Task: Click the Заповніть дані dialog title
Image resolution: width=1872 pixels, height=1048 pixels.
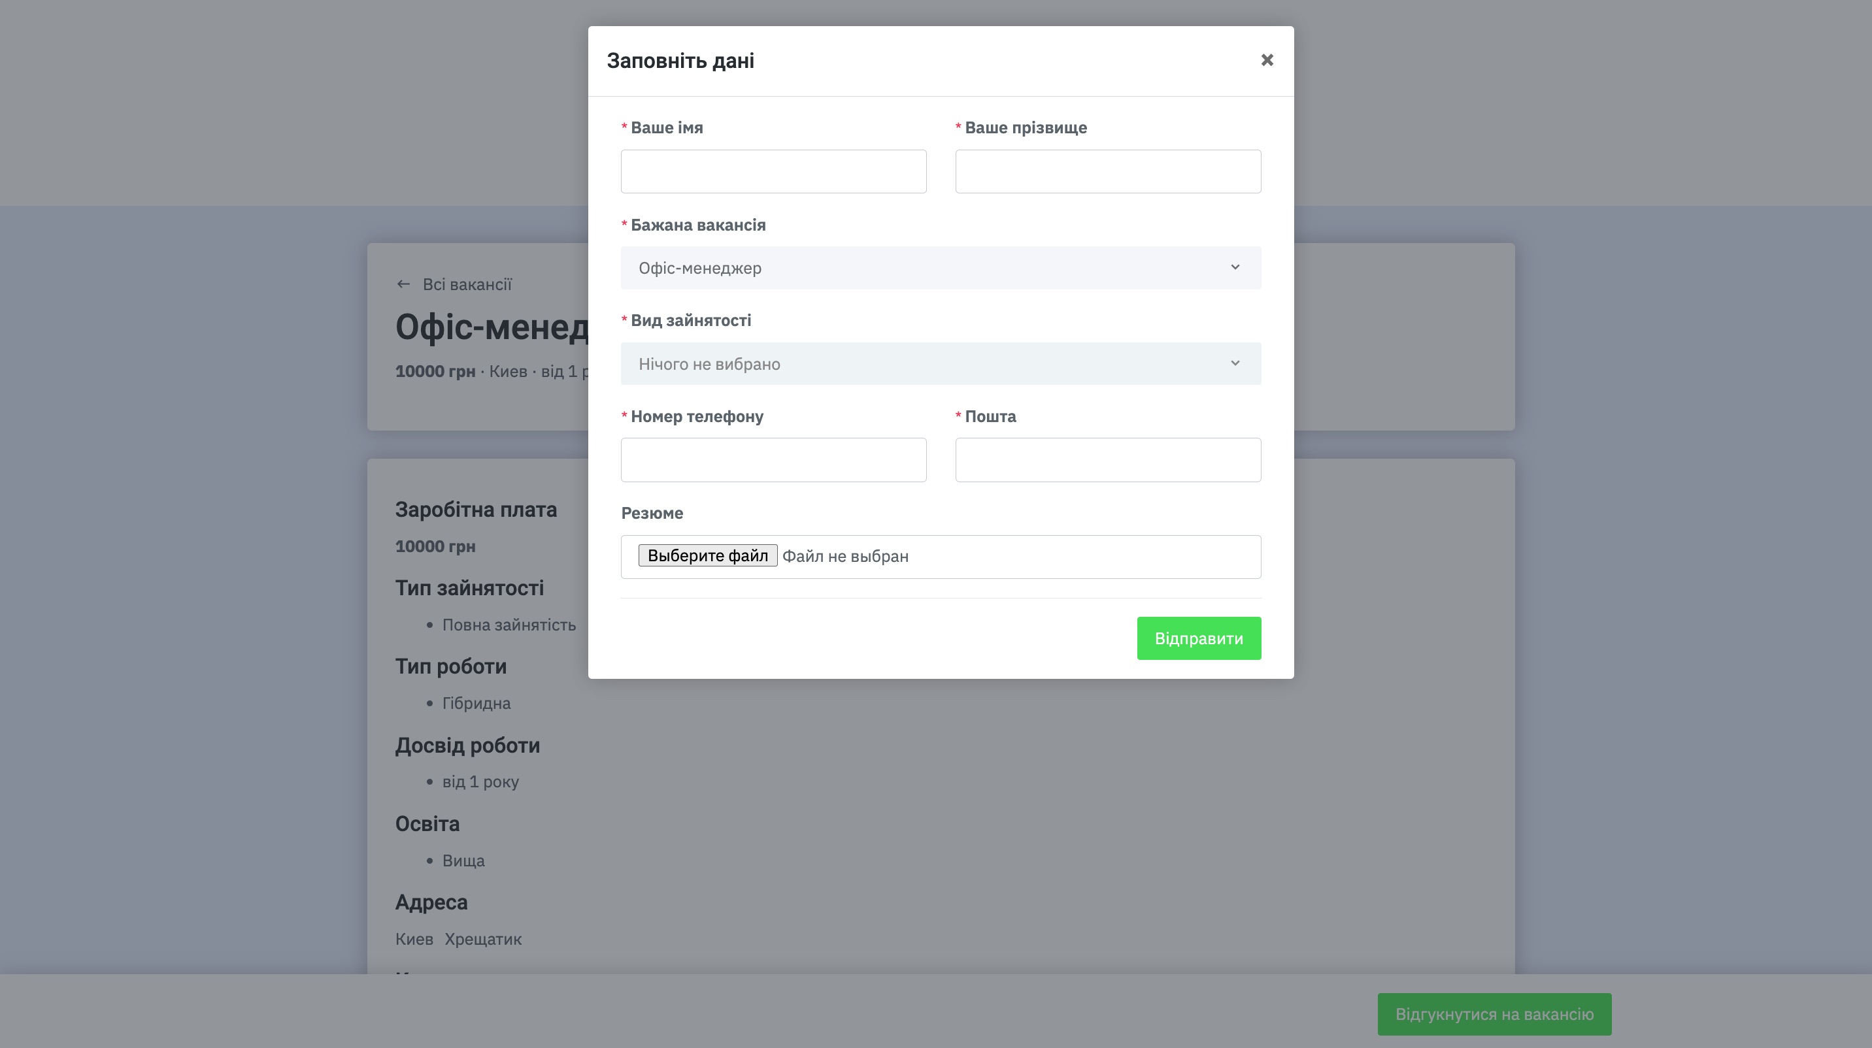Action: [x=680, y=61]
